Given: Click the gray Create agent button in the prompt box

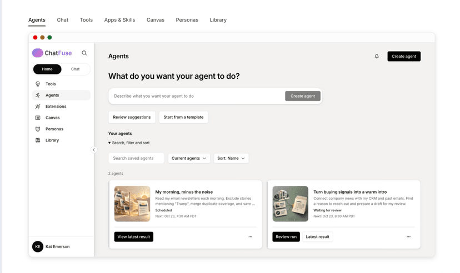Looking at the screenshot, I should coord(303,96).
